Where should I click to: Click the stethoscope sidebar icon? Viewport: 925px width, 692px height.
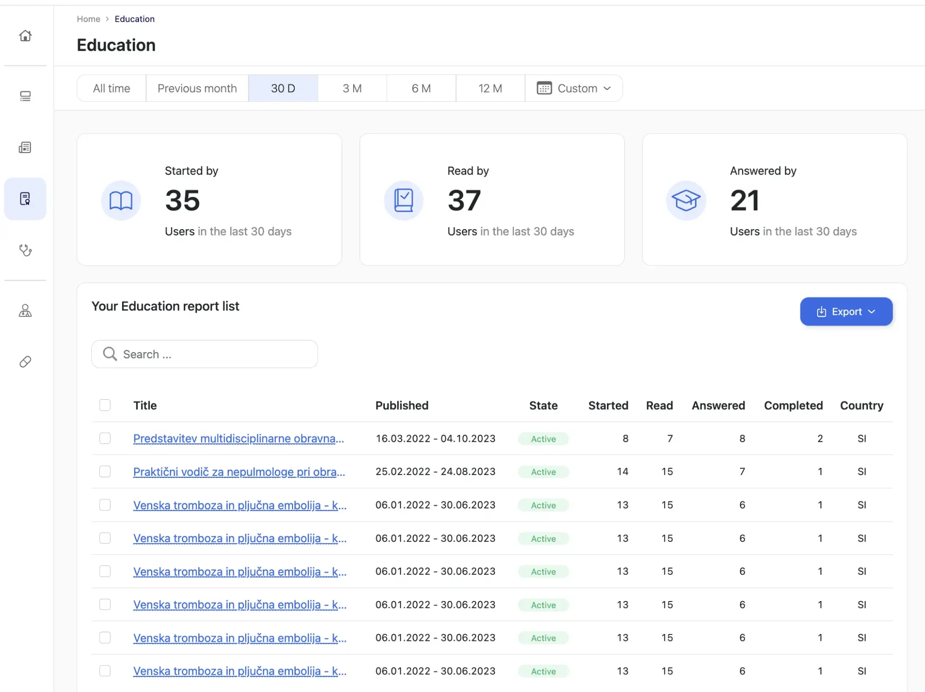coord(25,250)
